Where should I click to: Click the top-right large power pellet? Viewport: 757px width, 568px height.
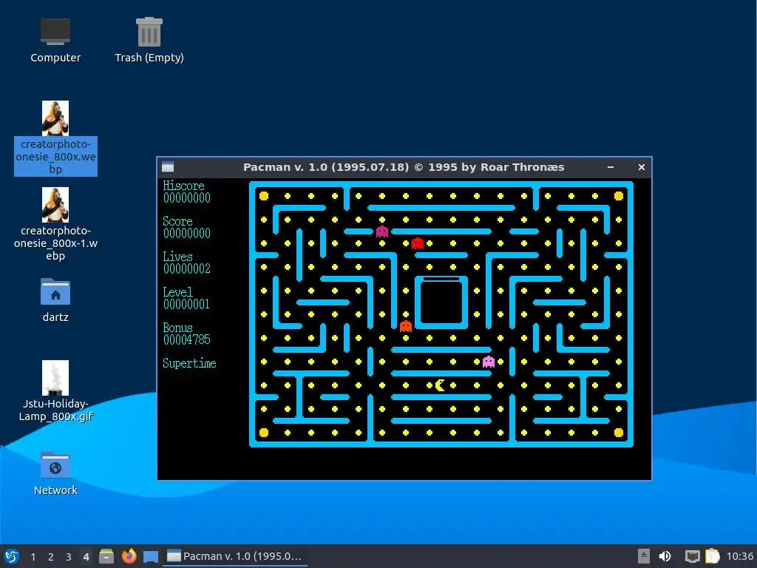tap(619, 195)
